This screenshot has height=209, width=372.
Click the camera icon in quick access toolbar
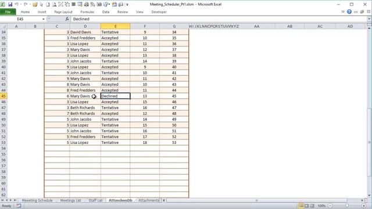click(x=99, y=5)
